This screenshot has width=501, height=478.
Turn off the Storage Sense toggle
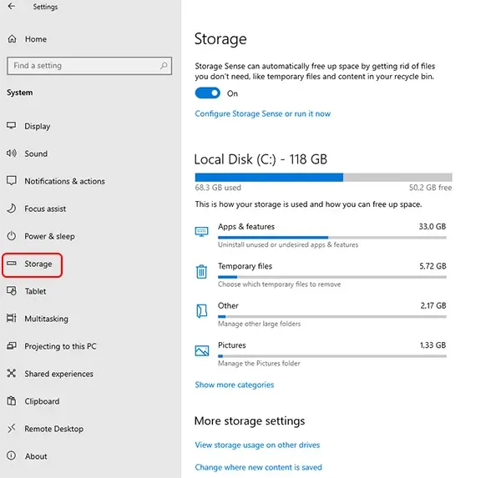click(207, 93)
